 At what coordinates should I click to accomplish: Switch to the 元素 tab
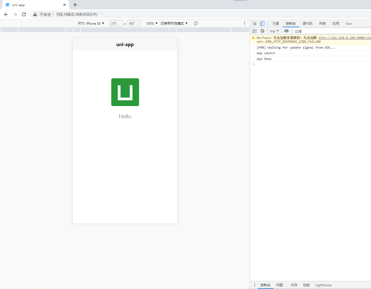[276, 24]
